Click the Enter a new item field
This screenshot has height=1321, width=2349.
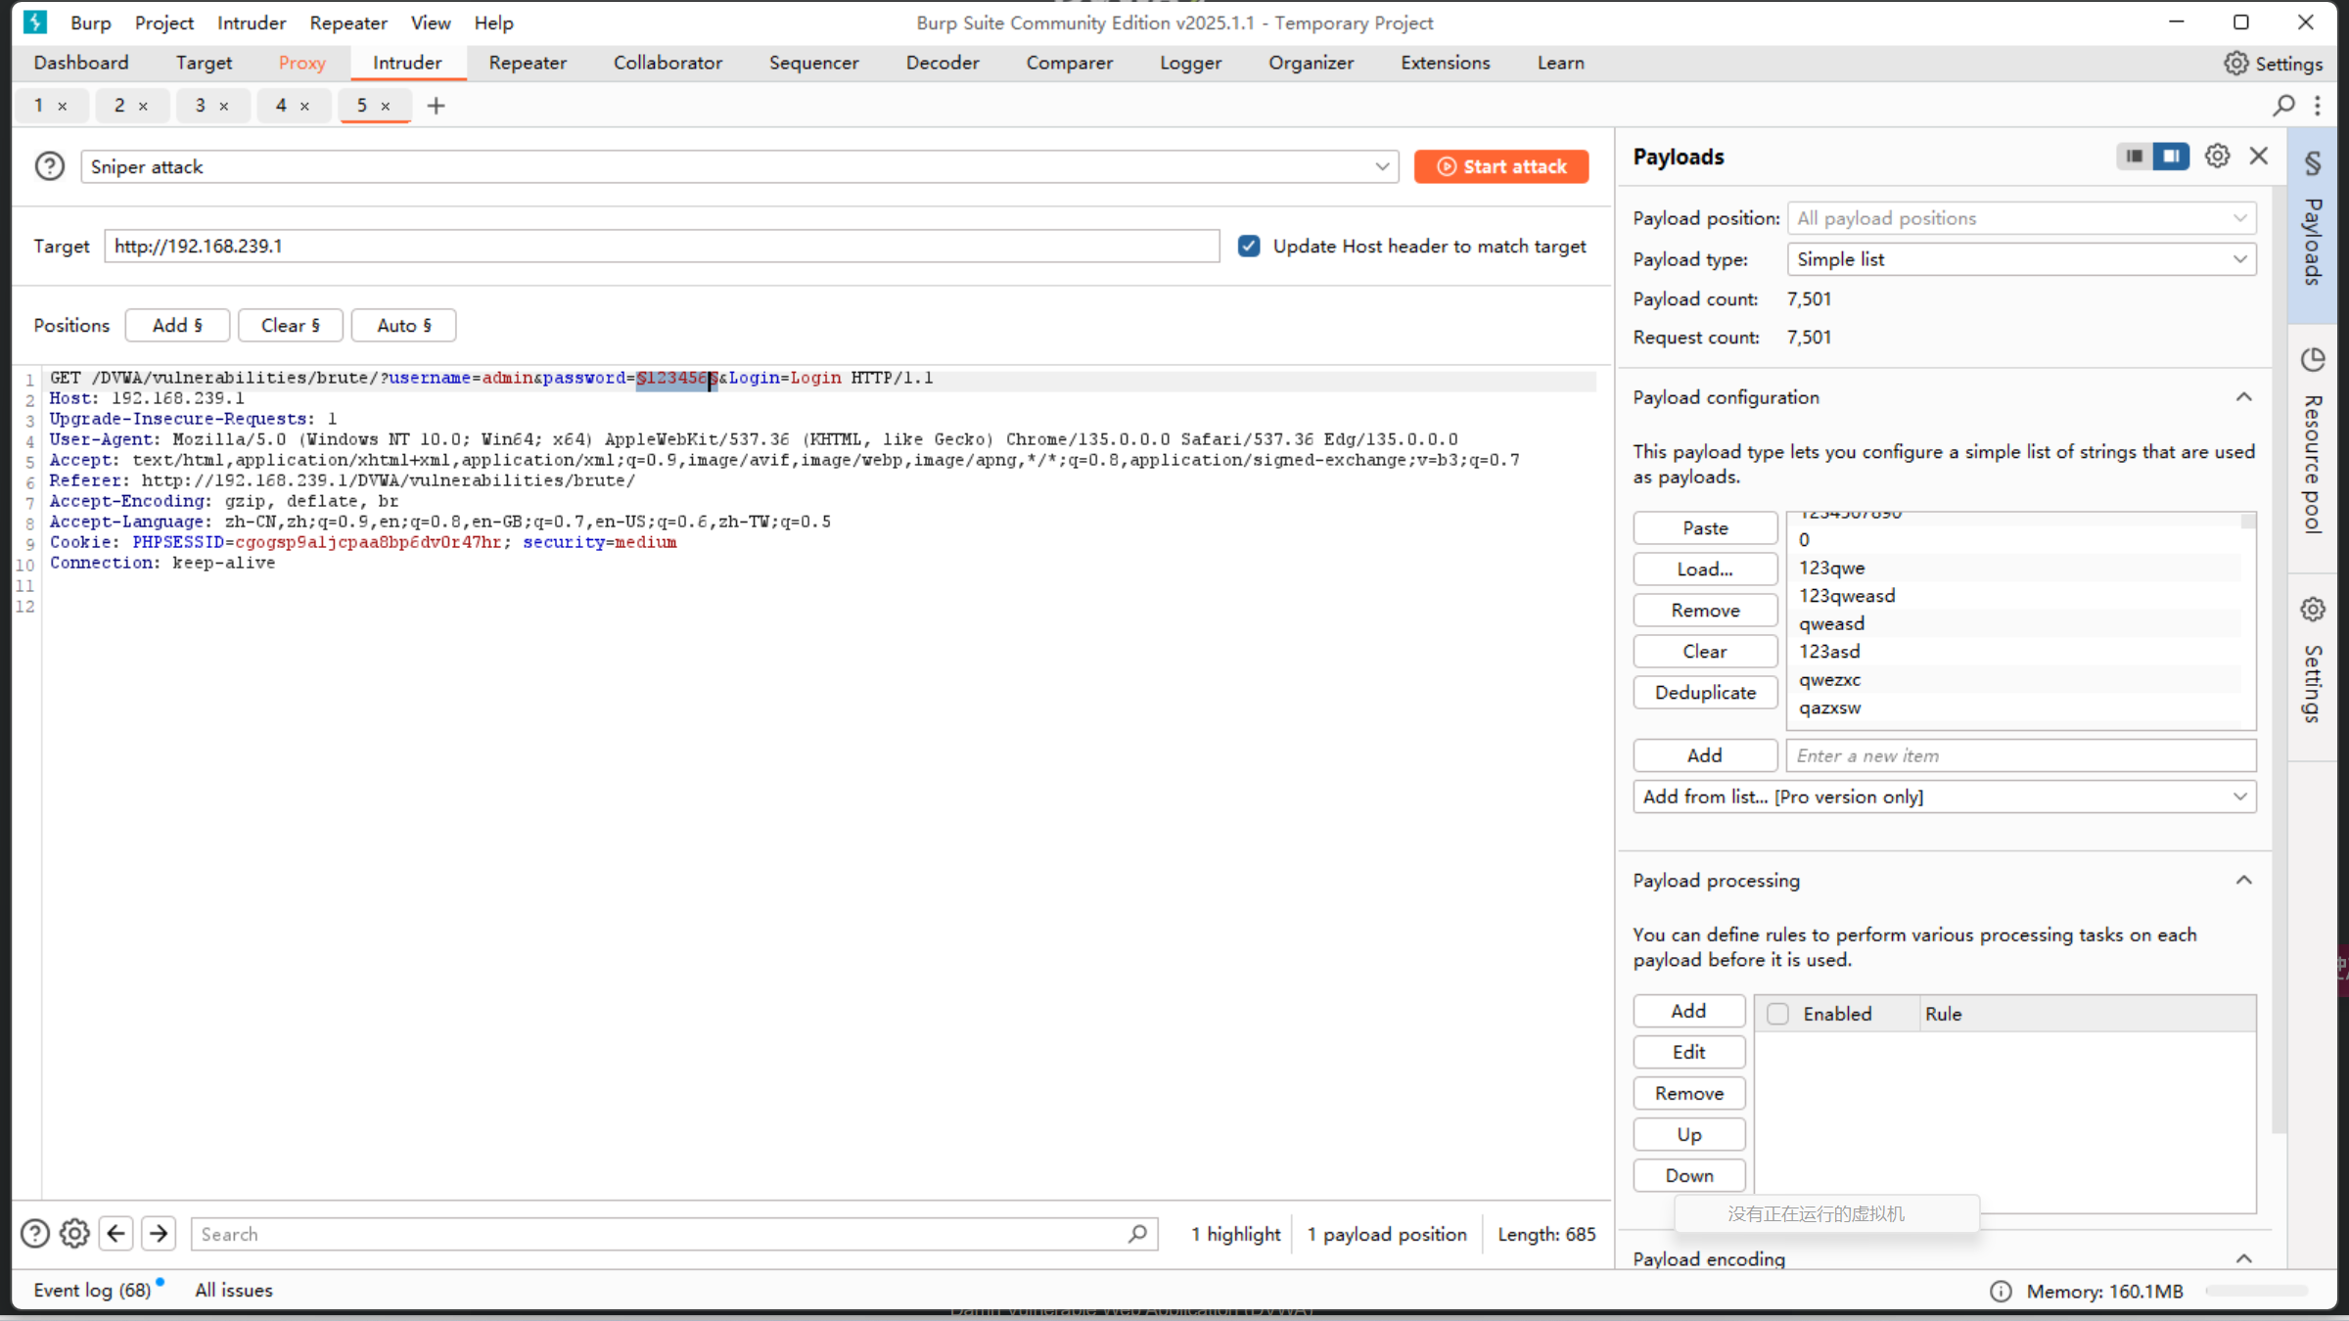2022,755
